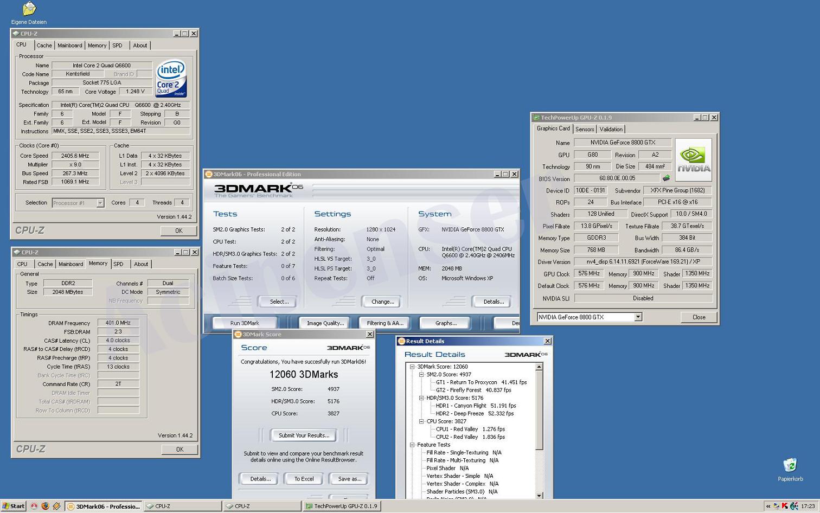Click scroll-up arrow in Result Details
This screenshot has width=820, height=513.
(x=539, y=367)
